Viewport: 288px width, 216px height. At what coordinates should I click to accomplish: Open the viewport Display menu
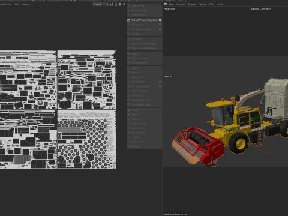click(192, 4)
